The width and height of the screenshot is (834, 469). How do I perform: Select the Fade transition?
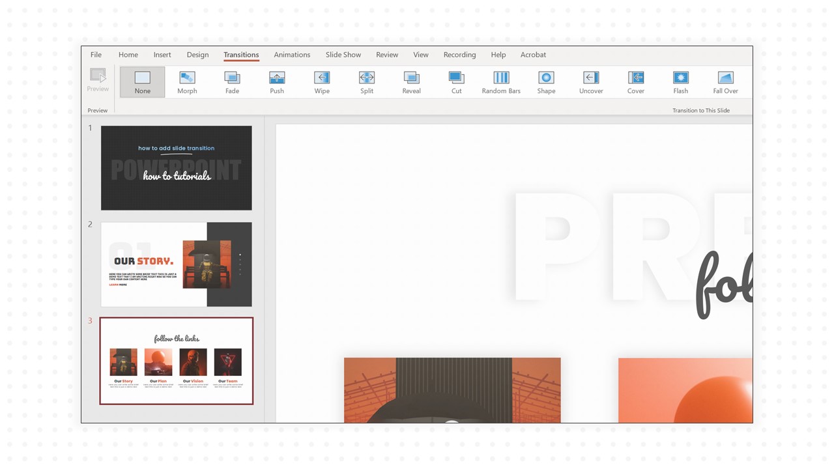[232, 81]
